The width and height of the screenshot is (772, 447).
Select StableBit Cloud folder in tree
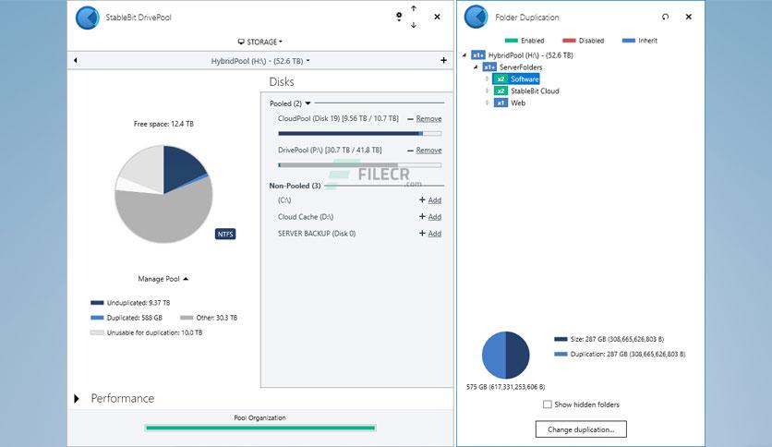coord(535,91)
